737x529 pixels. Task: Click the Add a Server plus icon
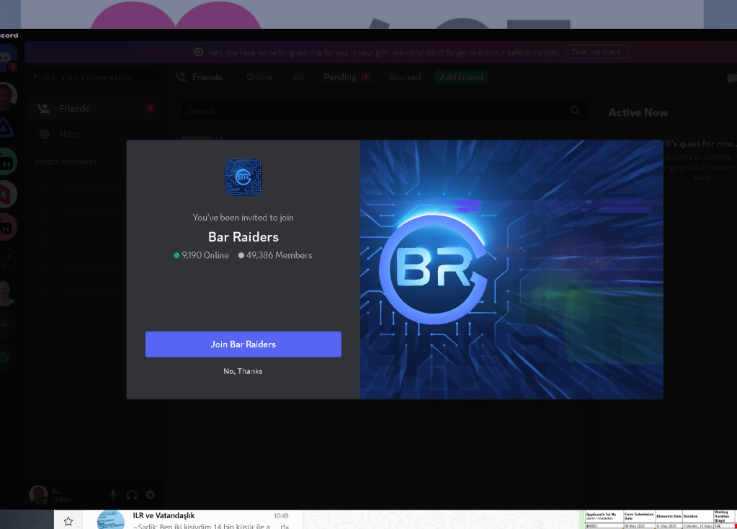[5, 324]
